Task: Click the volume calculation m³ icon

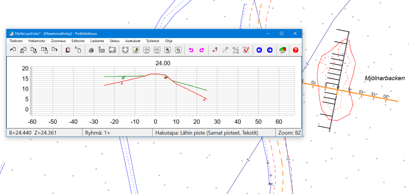Action: point(283,50)
